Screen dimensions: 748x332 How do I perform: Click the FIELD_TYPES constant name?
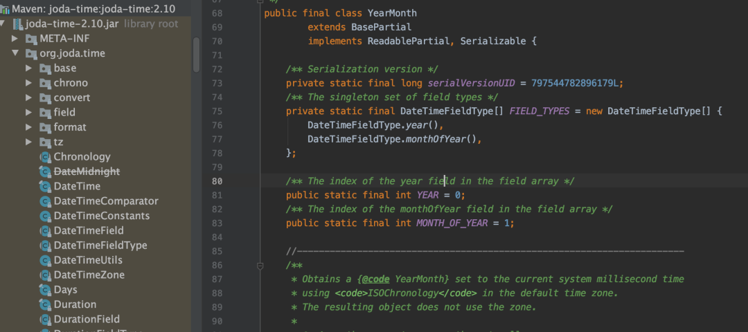(x=539, y=111)
